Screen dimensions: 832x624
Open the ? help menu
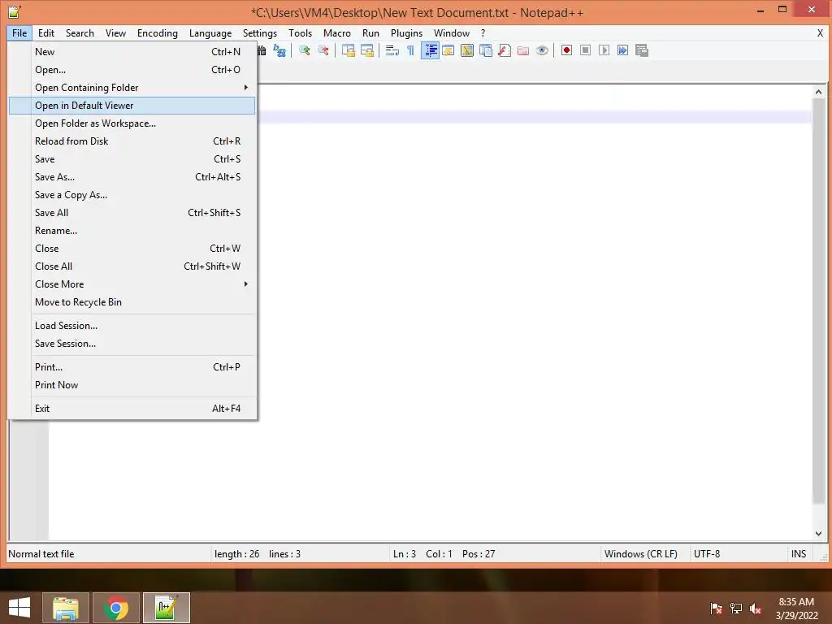(483, 32)
